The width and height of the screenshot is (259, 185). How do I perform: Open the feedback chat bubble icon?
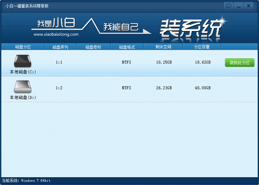point(228,6)
